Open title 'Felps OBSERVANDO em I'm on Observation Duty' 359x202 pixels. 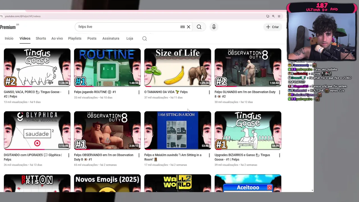click(x=103, y=157)
